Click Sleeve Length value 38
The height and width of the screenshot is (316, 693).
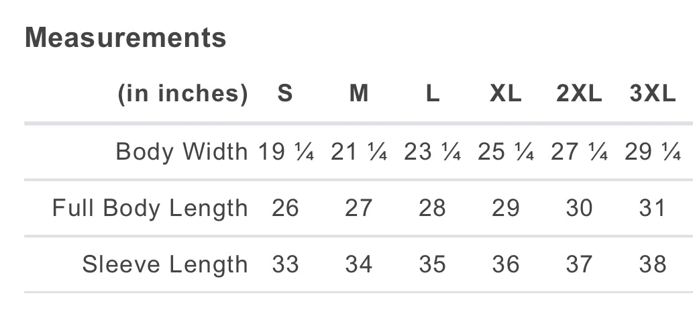[652, 264]
